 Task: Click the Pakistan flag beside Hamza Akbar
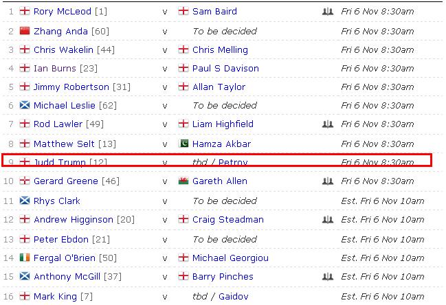pyautogui.click(x=183, y=144)
